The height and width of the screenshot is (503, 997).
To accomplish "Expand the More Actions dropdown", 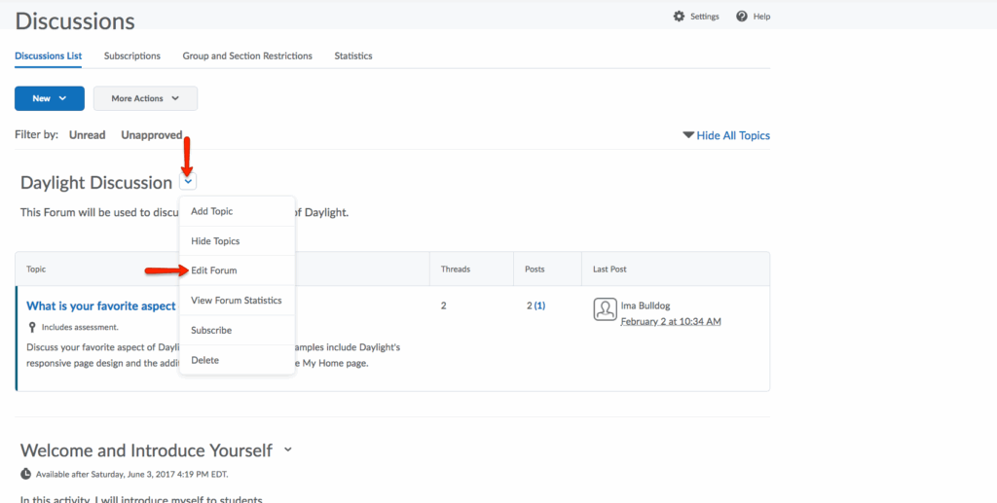I will [145, 98].
